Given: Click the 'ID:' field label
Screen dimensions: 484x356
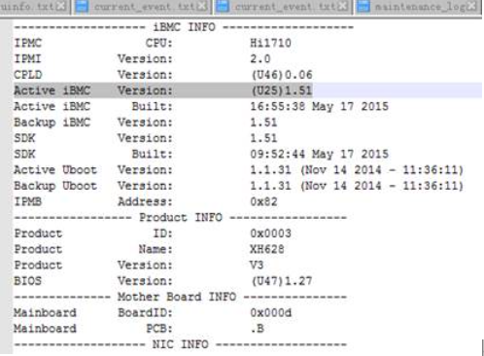Looking at the screenshot, I should 162,233.
